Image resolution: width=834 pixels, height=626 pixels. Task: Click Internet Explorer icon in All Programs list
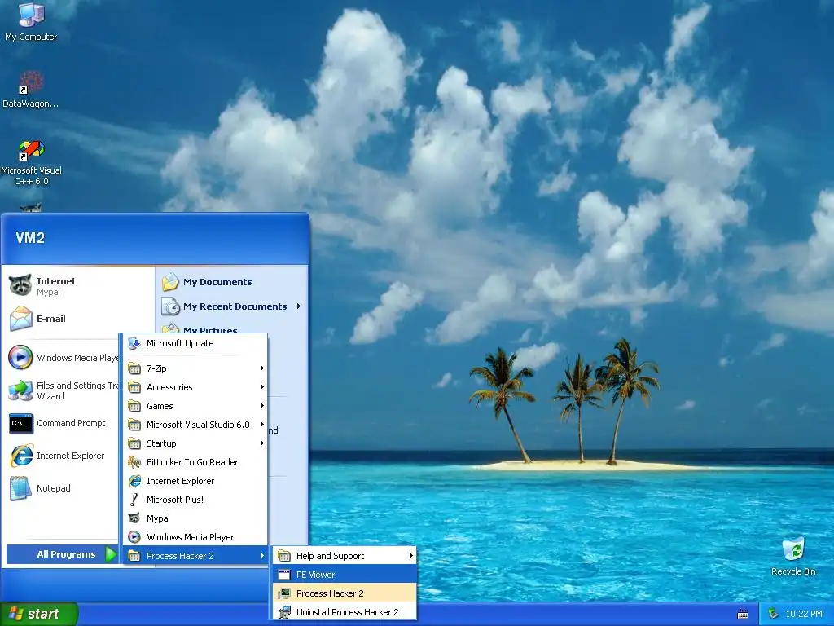click(x=134, y=481)
